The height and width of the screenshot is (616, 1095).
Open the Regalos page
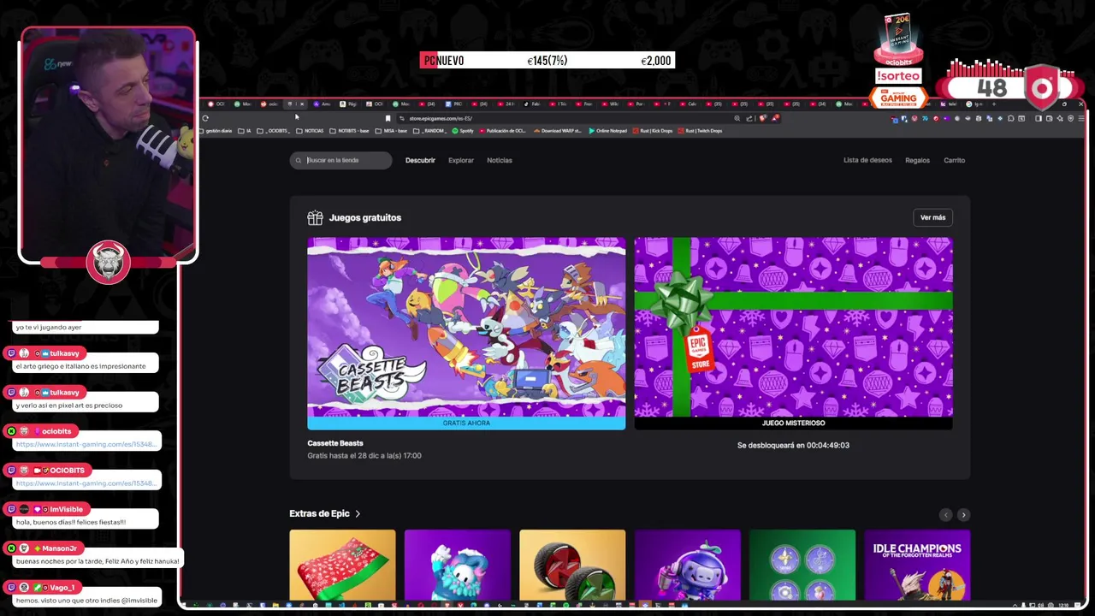pyautogui.click(x=917, y=160)
